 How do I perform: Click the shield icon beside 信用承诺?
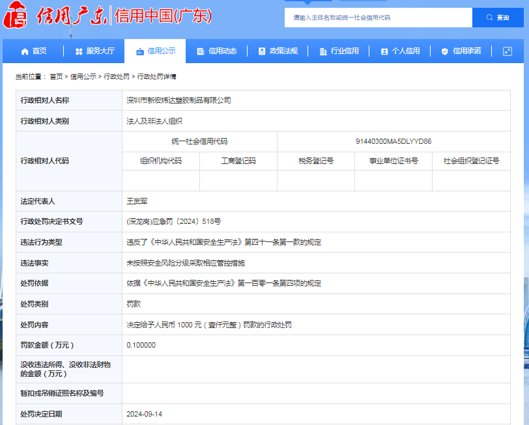445,51
